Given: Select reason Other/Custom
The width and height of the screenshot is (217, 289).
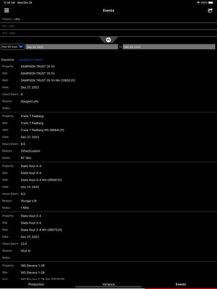Looking at the screenshot, I should pyautogui.click(x=30, y=151).
